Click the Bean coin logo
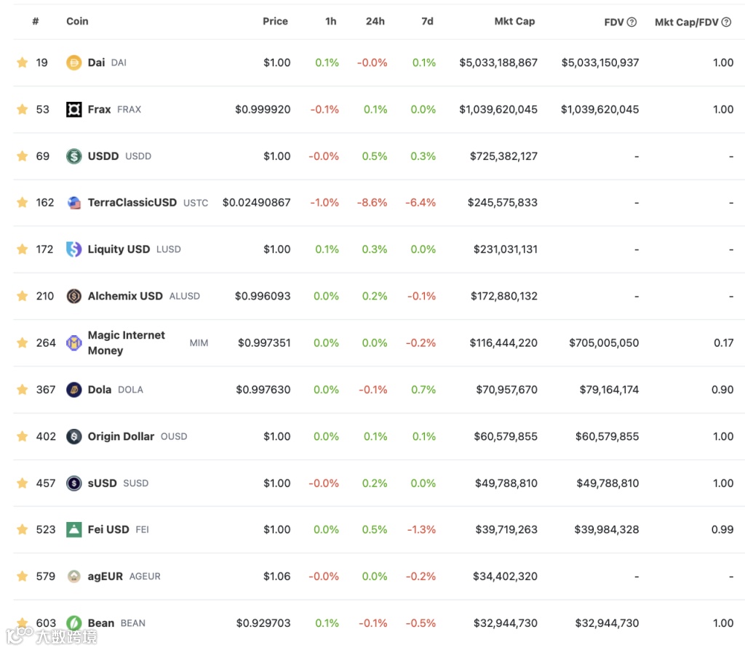This screenshot has width=745, height=650. [x=73, y=623]
